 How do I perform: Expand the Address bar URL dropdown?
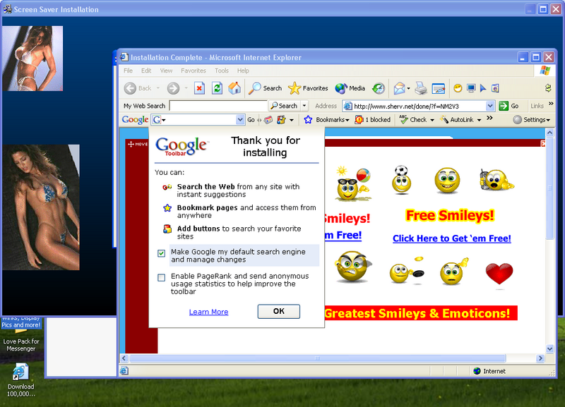[x=490, y=106]
